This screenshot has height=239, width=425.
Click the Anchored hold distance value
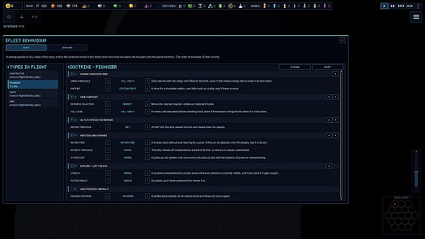tap(128, 196)
